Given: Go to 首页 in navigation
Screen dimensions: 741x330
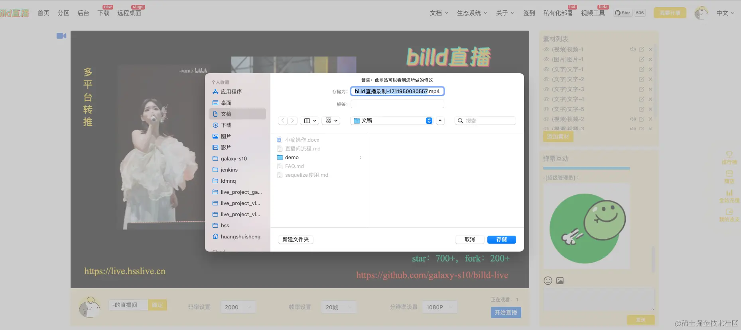Looking at the screenshot, I should [x=43, y=13].
